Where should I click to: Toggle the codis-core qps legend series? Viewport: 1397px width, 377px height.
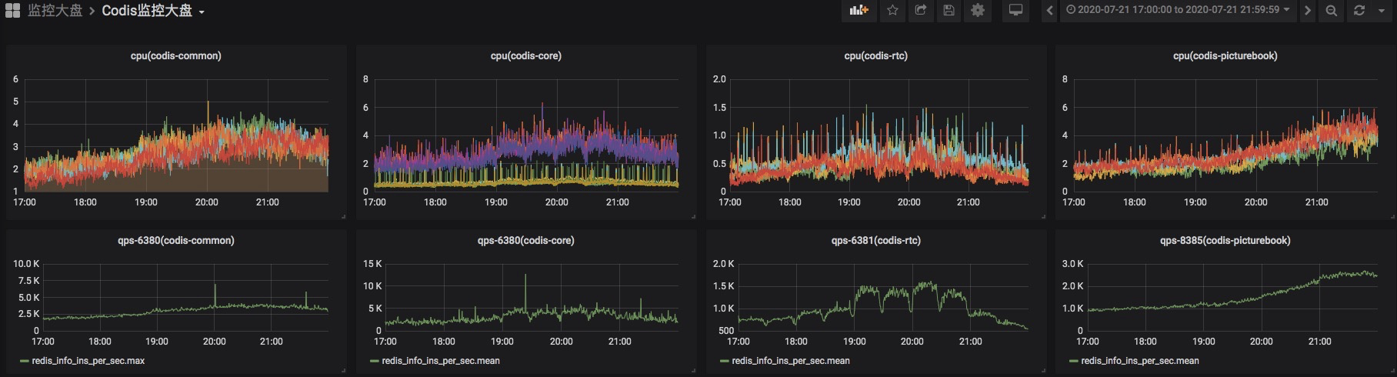tap(440, 360)
